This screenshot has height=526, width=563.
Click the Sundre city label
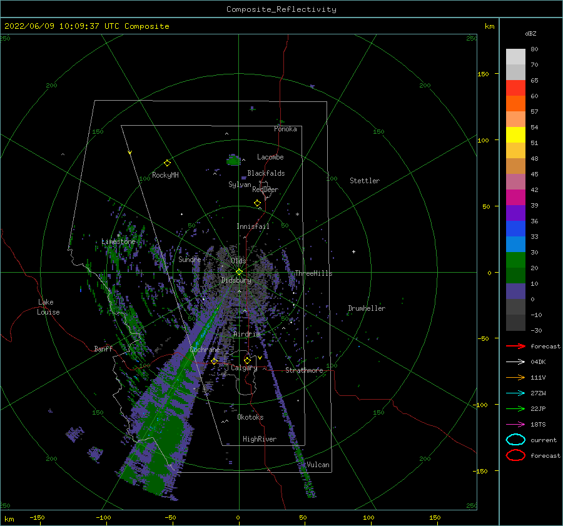(190, 259)
